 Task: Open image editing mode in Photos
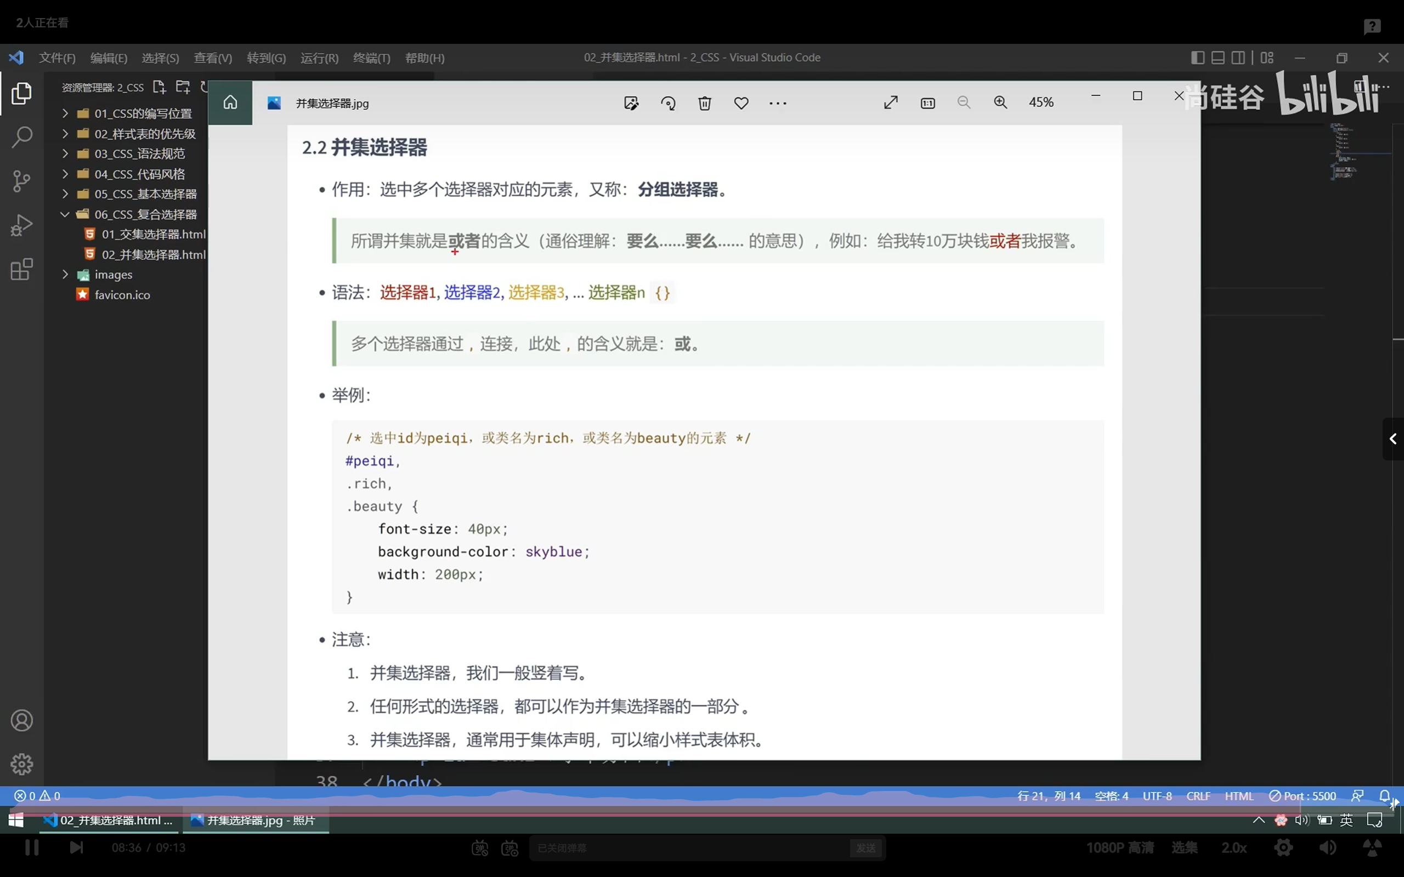(x=631, y=102)
